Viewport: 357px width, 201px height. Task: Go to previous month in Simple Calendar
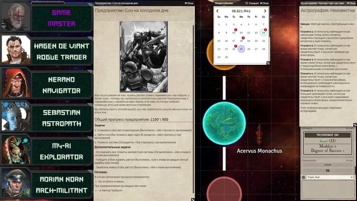[x=217, y=11]
